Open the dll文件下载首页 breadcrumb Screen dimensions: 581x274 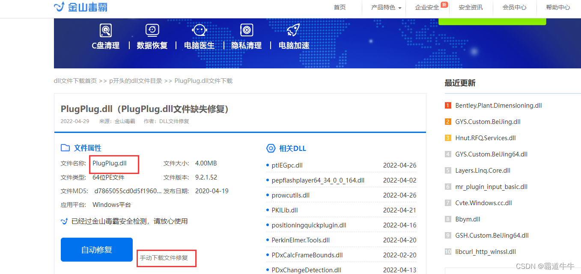point(75,81)
